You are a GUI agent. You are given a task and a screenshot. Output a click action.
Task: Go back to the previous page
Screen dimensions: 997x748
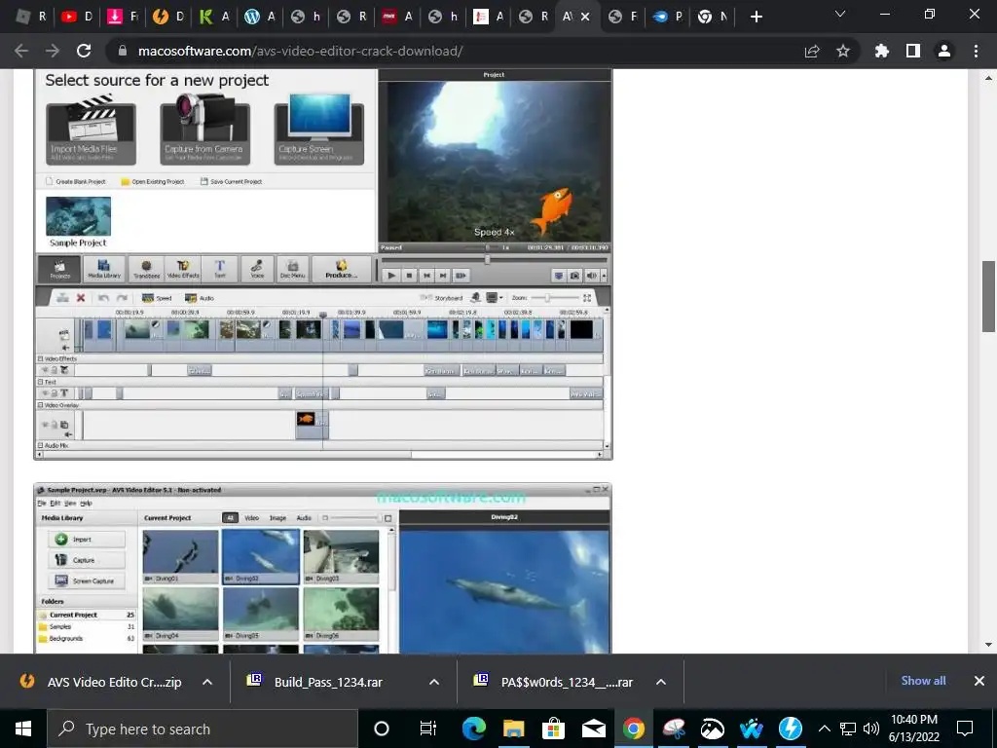coord(21,51)
